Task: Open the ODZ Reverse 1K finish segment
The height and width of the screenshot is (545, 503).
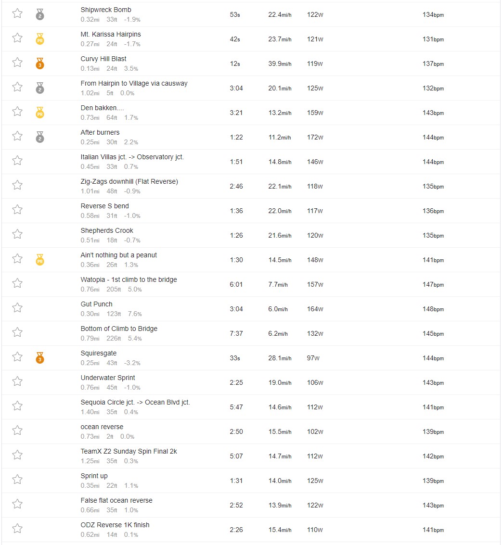Action: point(115,525)
